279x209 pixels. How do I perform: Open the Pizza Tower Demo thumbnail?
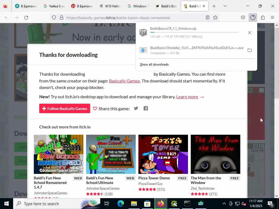163,154
